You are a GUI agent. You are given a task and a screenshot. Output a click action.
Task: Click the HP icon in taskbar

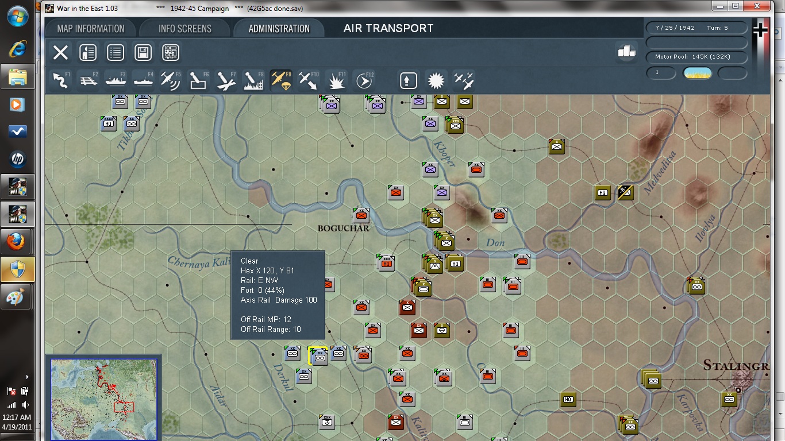point(17,159)
